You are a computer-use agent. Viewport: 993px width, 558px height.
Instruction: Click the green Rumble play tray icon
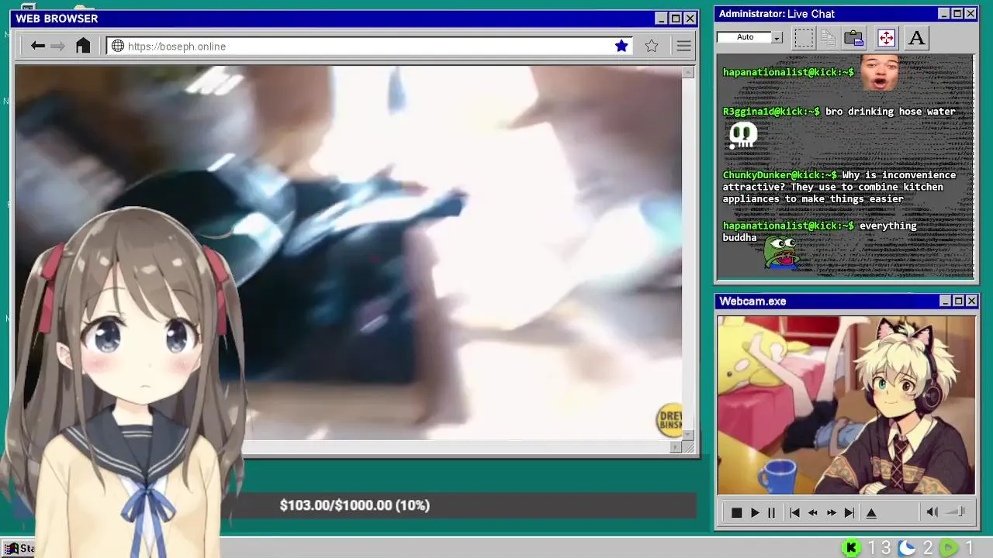949,548
